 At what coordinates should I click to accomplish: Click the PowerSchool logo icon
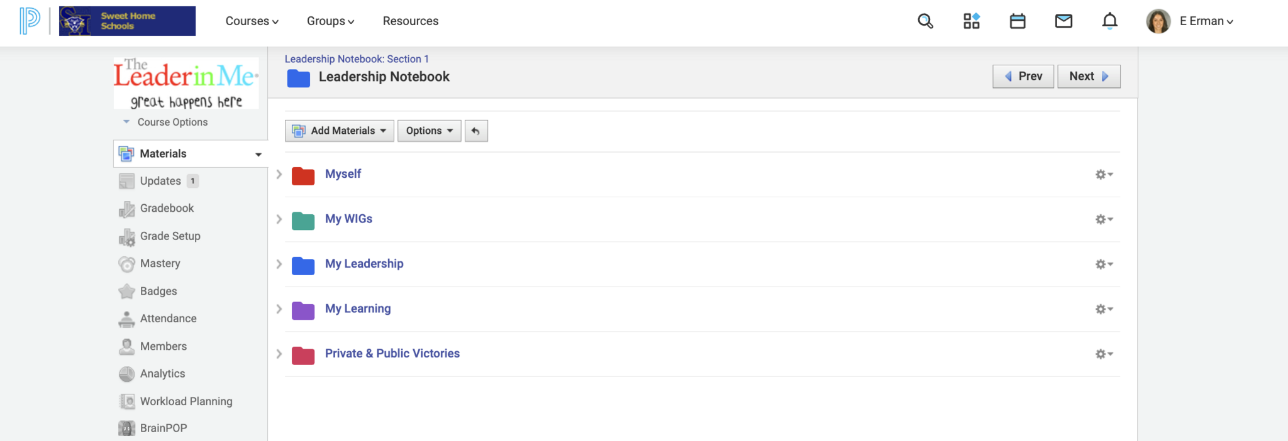tap(30, 21)
